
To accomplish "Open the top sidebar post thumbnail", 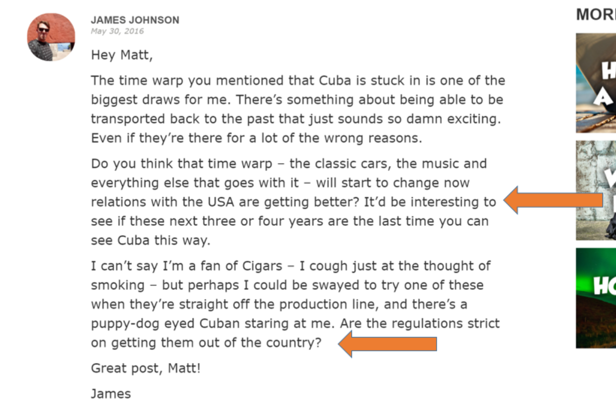I will [x=596, y=83].
